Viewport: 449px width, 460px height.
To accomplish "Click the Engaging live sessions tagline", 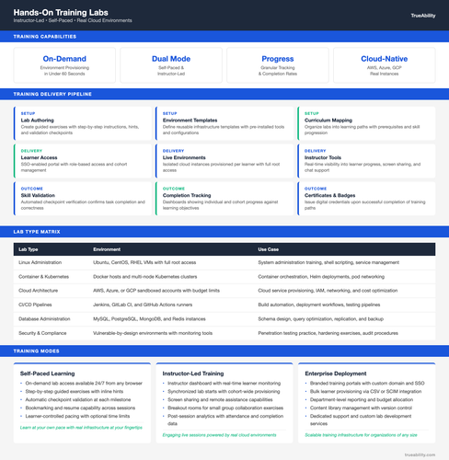I will pyautogui.click(x=219, y=435).
